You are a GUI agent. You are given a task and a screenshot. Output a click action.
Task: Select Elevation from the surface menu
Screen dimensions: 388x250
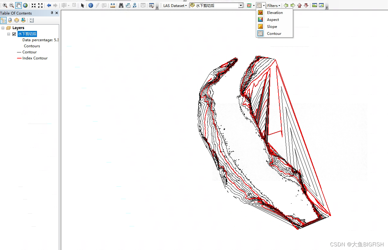(274, 12)
